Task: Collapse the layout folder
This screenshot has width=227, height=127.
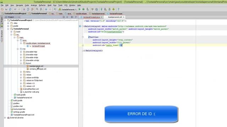Action: [21, 63]
